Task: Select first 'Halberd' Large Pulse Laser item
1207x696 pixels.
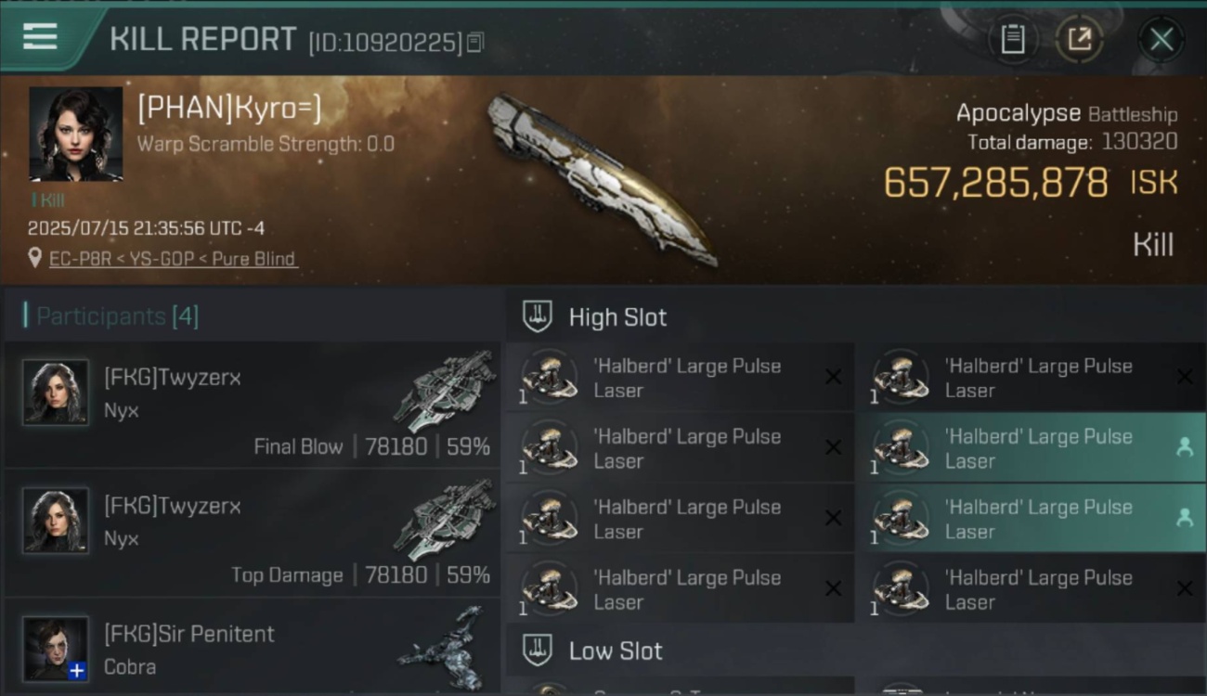Action: (x=681, y=378)
